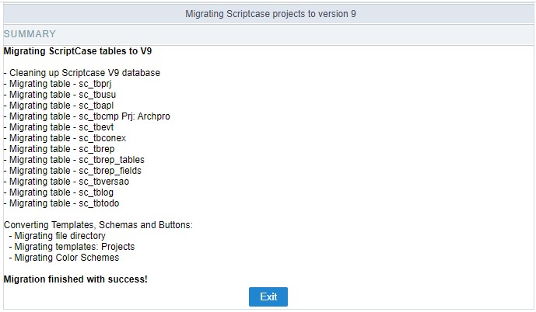Click the 'Migrating Scriptcase projects to version 9' title
Image resolution: width=536 pixels, height=312 pixels.
[271, 14]
